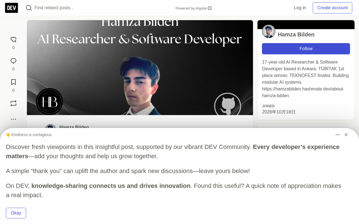This screenshot has height=224, width=359.
Task: Click the bold text 'knowledge-sharing connects us and drives innovation'
Action: (x=111, y=186)
